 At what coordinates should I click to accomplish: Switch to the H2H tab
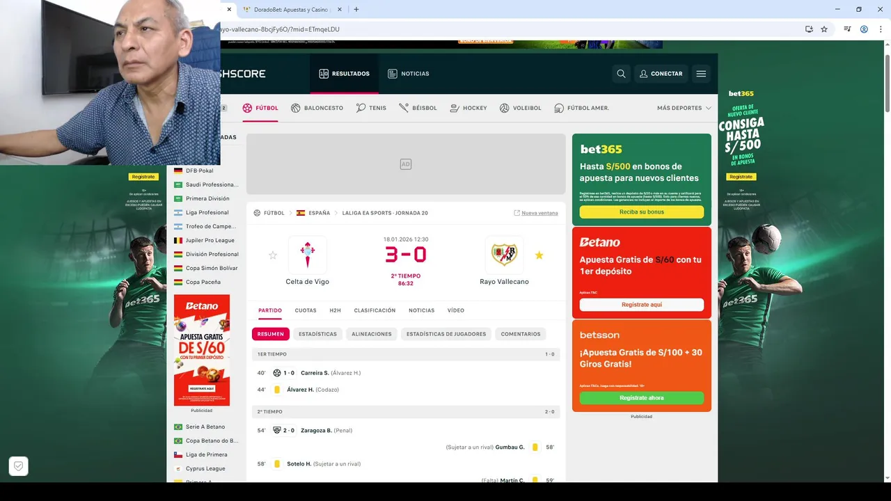tap(335, 310)
